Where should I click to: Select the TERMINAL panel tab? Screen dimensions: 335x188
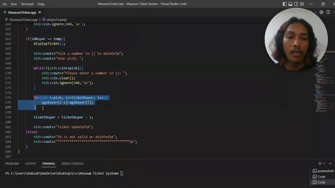click(49, 163)
